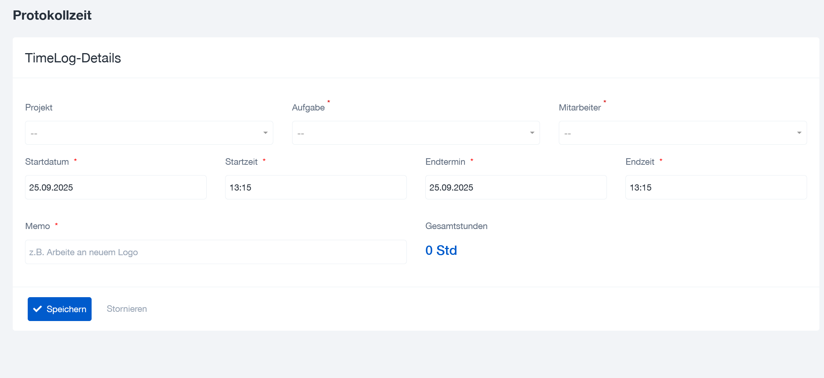Save the time log with Speichern

(60, 309)
